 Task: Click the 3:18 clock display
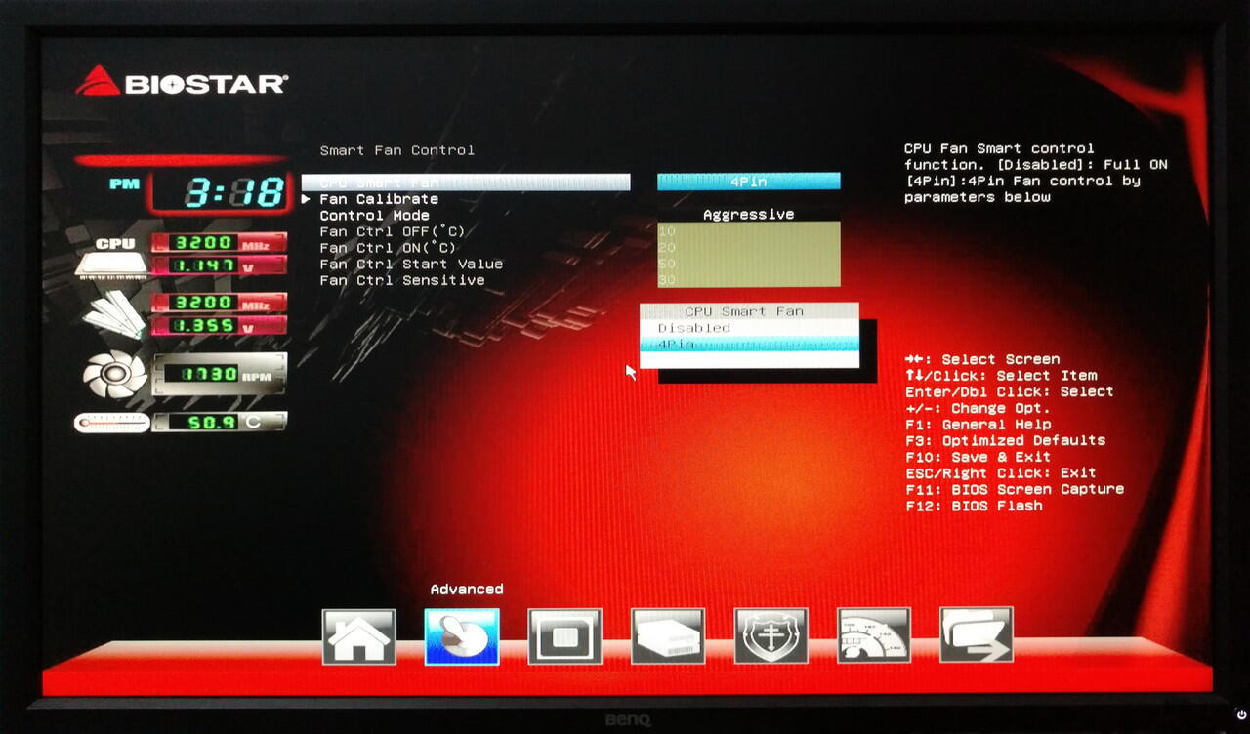[220, 192]
